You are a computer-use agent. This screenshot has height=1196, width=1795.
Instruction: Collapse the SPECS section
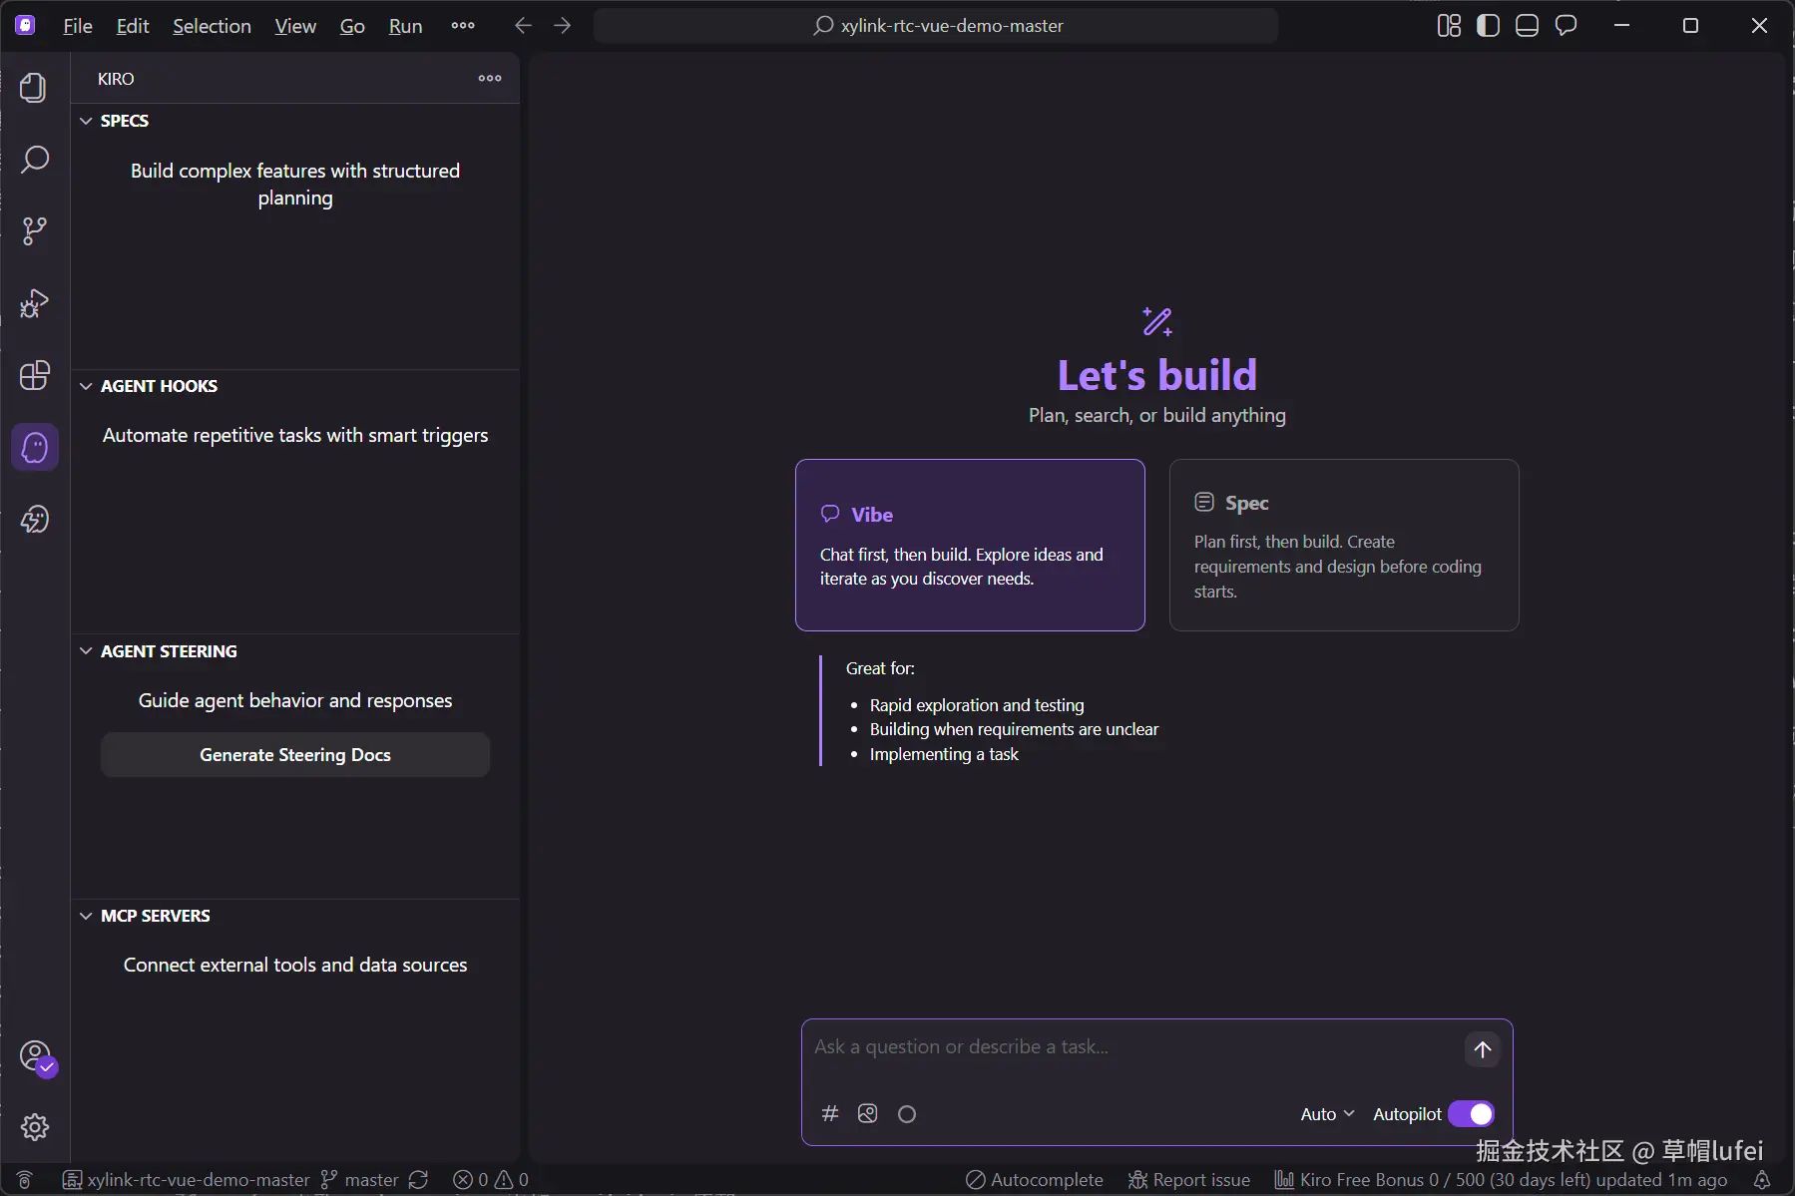point(86,121)
